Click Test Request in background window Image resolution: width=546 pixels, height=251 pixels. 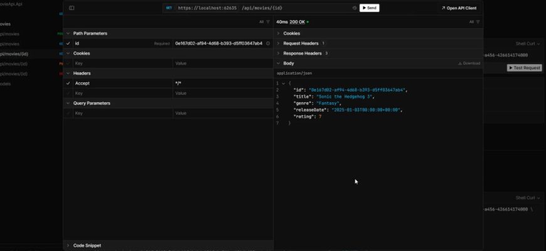tap(525, 68)
